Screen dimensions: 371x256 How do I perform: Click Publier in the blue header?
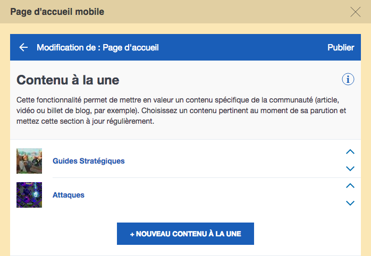[x=341, y=47]
